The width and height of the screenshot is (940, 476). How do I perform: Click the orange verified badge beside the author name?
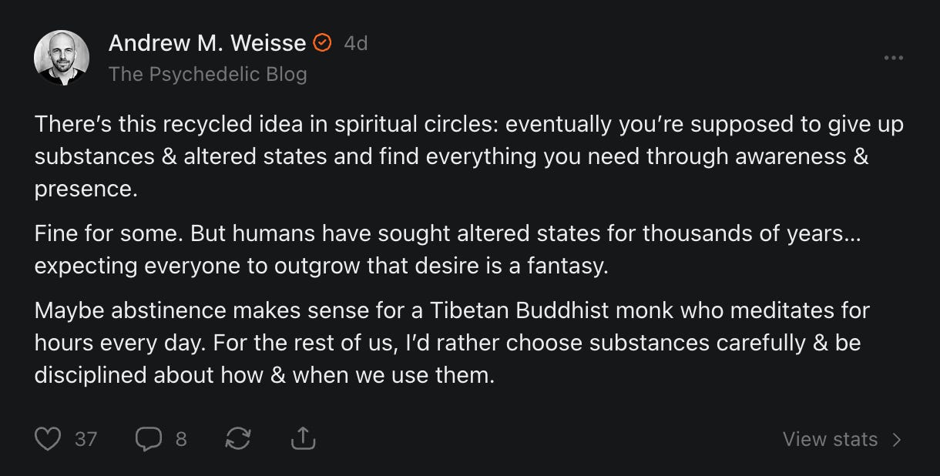[x=324, y=43]
